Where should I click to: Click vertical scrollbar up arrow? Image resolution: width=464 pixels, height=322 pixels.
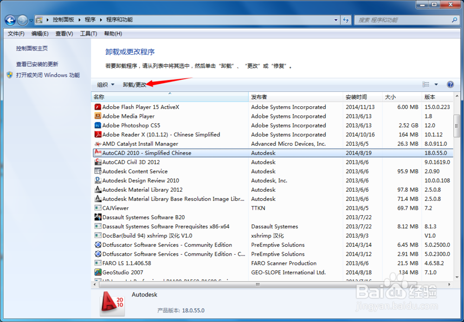click(x=457, y=96)
